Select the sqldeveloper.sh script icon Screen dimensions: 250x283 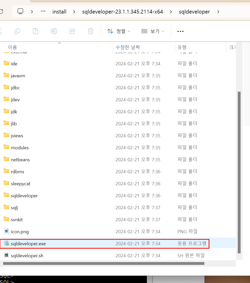pyautogui.click(x=6, y=255)
